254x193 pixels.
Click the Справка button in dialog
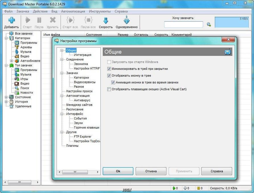tap(217, 171)
